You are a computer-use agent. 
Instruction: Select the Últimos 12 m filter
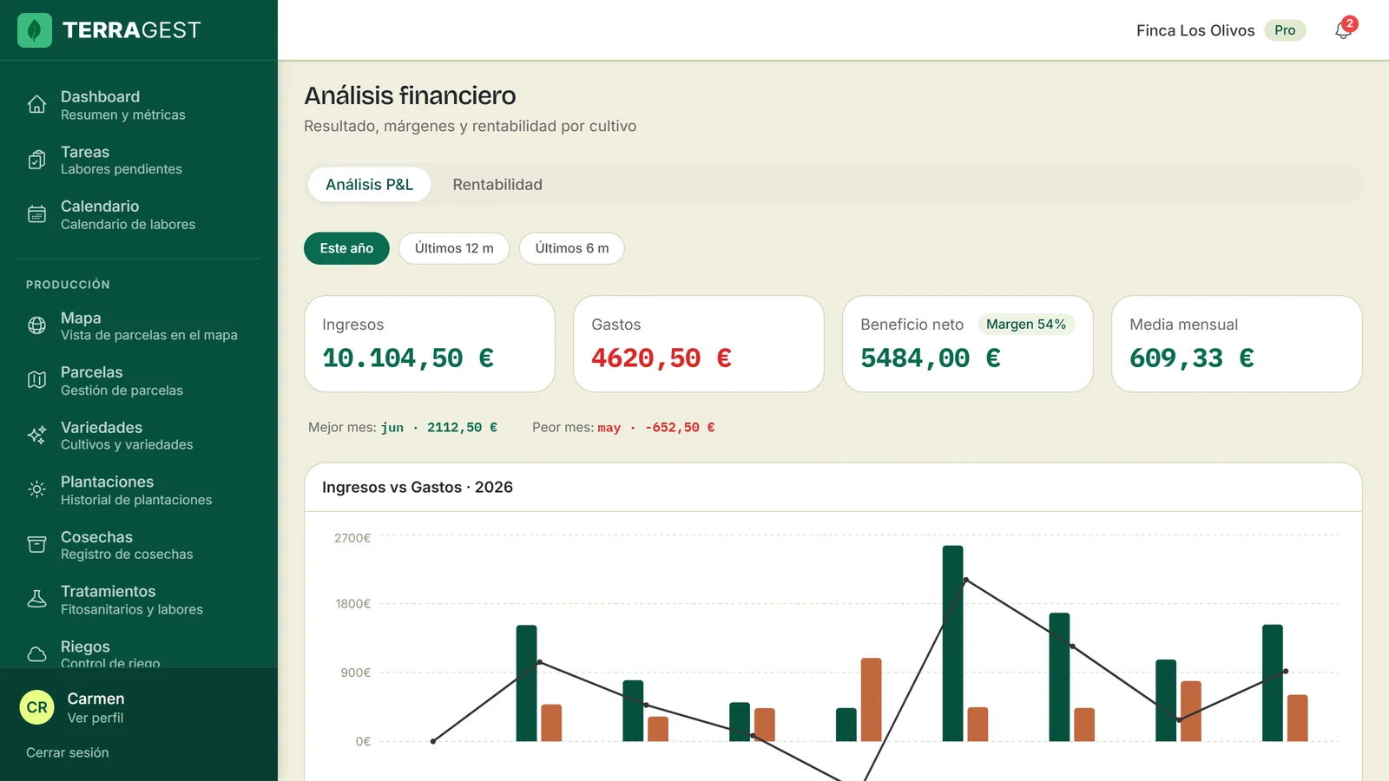454,248
